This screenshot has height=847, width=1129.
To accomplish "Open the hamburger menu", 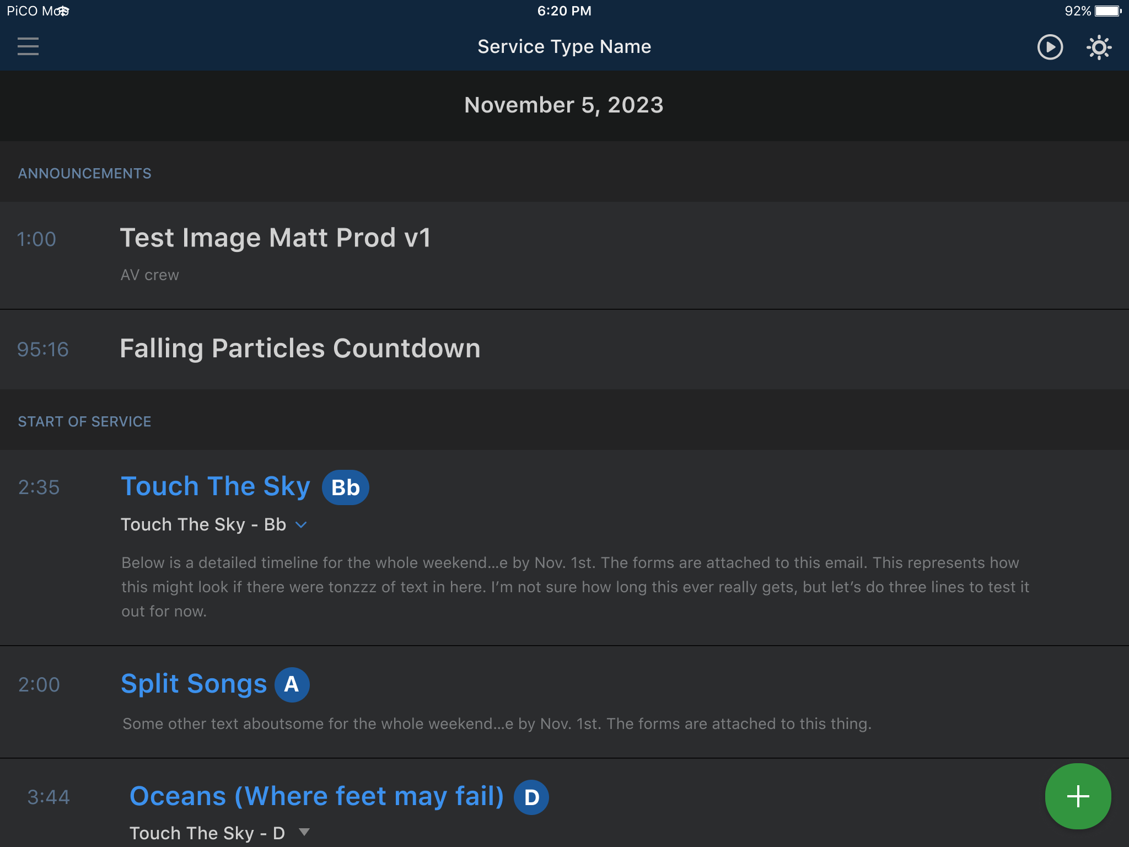I will click(x=28, y=47).
